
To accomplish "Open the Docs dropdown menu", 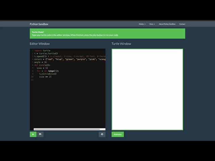I will [152, 24].
